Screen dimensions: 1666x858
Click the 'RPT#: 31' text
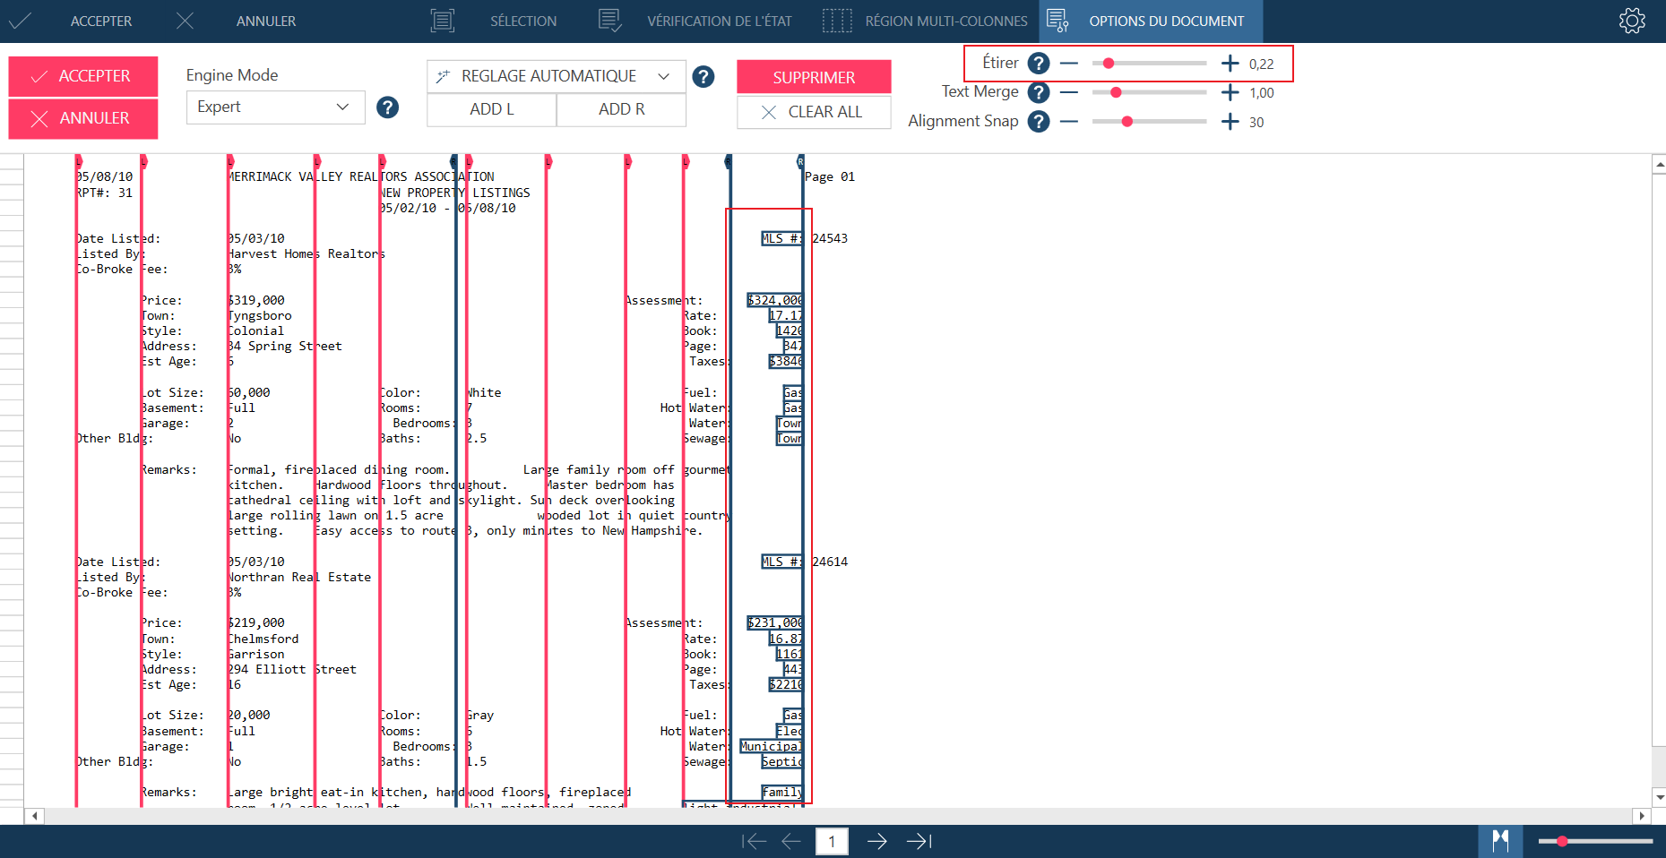tap(104, 193)
